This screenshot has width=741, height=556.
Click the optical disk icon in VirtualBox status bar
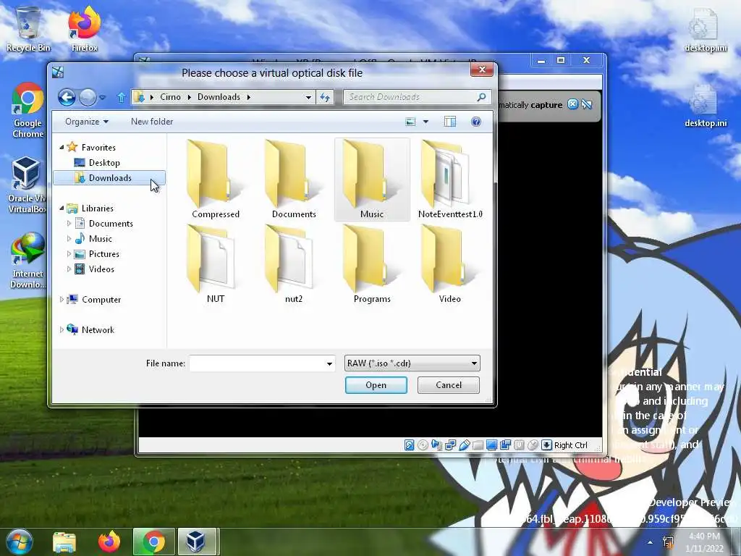click(423, 445)
